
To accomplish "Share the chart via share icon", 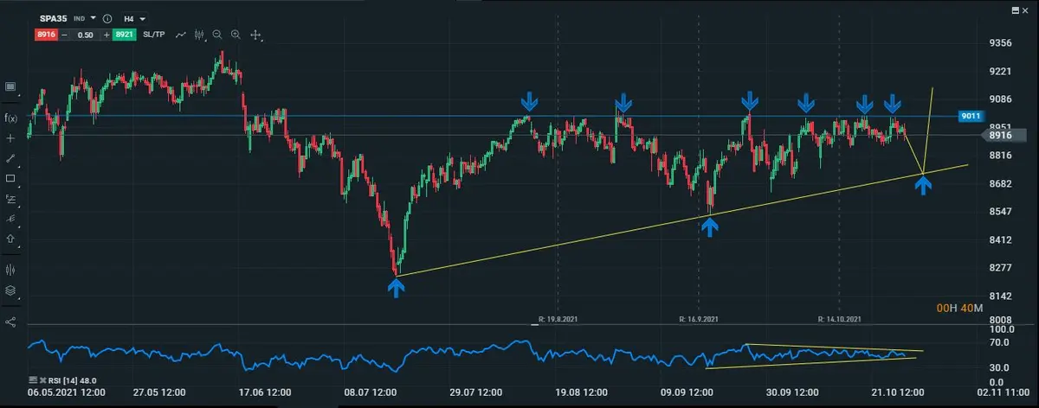I will coord(11,322).
